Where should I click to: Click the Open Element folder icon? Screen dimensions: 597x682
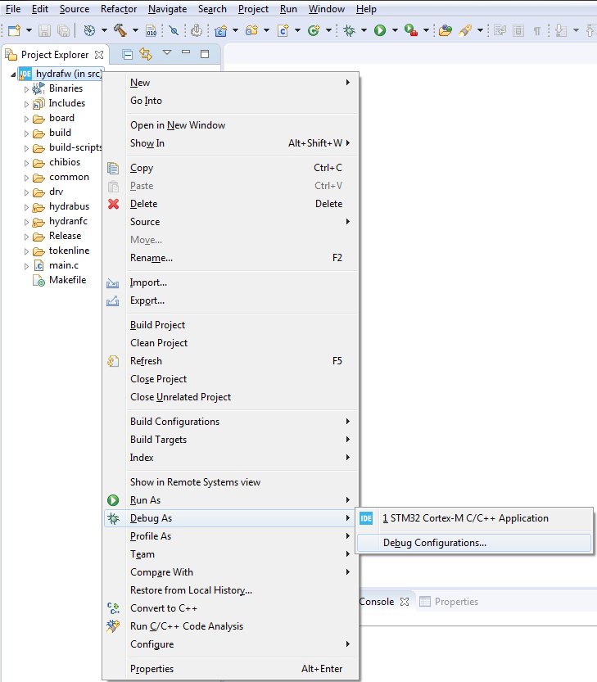tap(445, 30)
